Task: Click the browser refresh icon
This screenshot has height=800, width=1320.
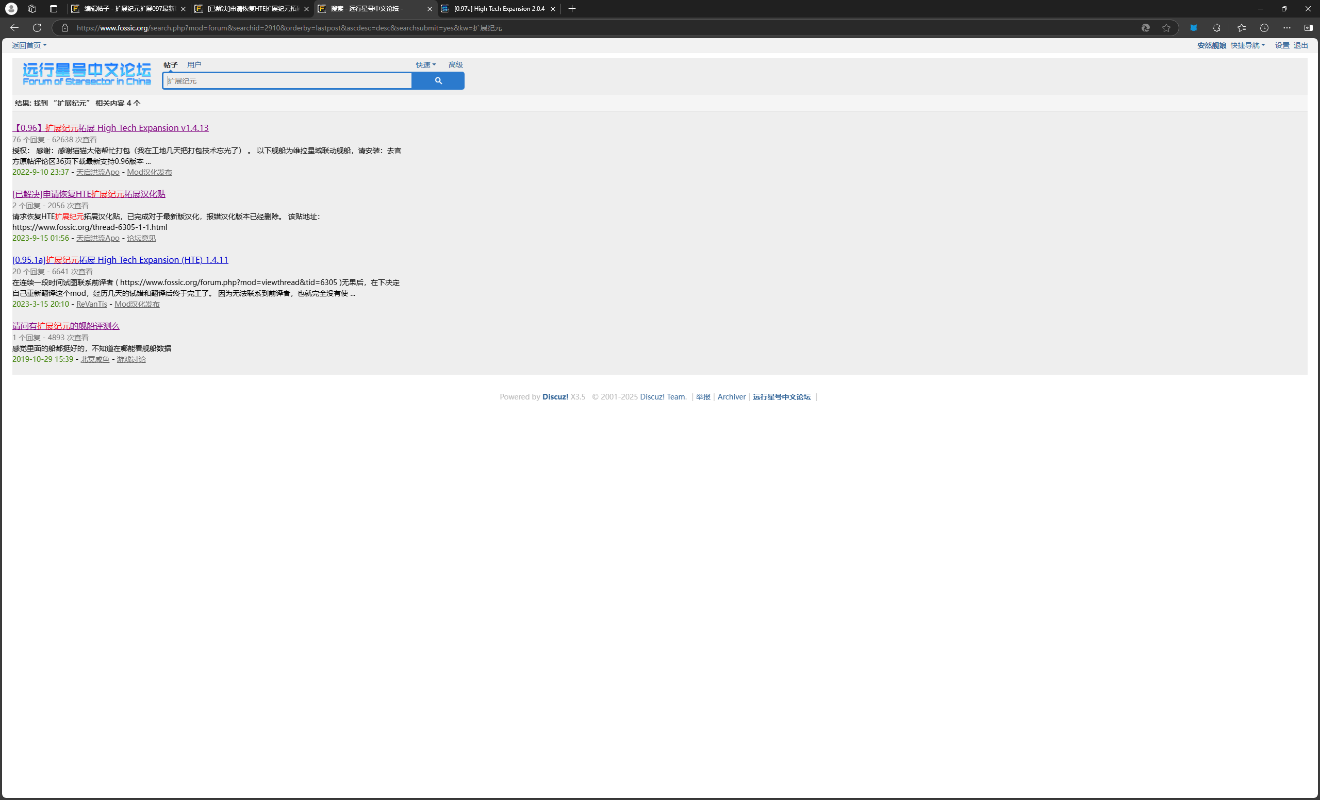Action: pos(37,28)
